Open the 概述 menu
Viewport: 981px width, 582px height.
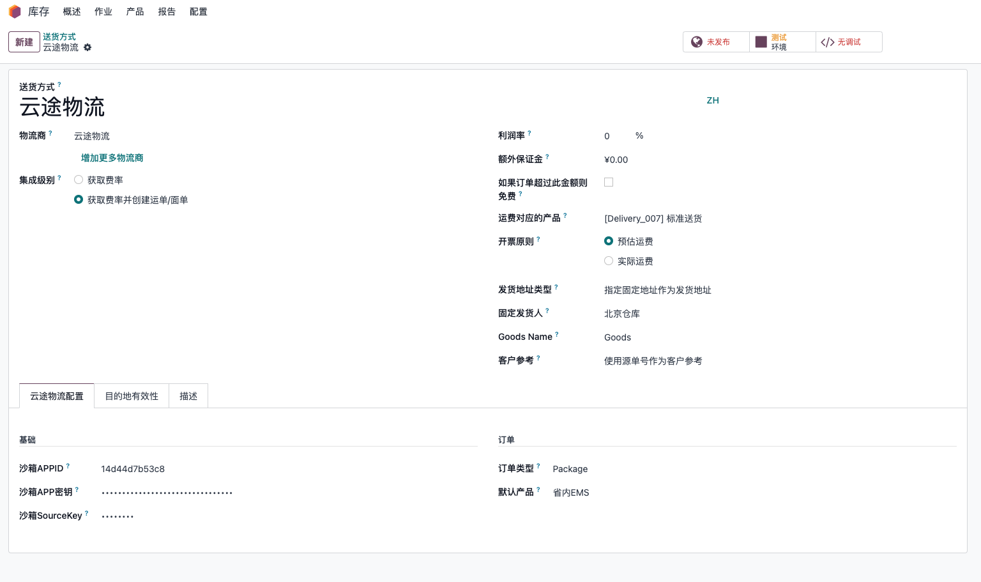point(72,11)
